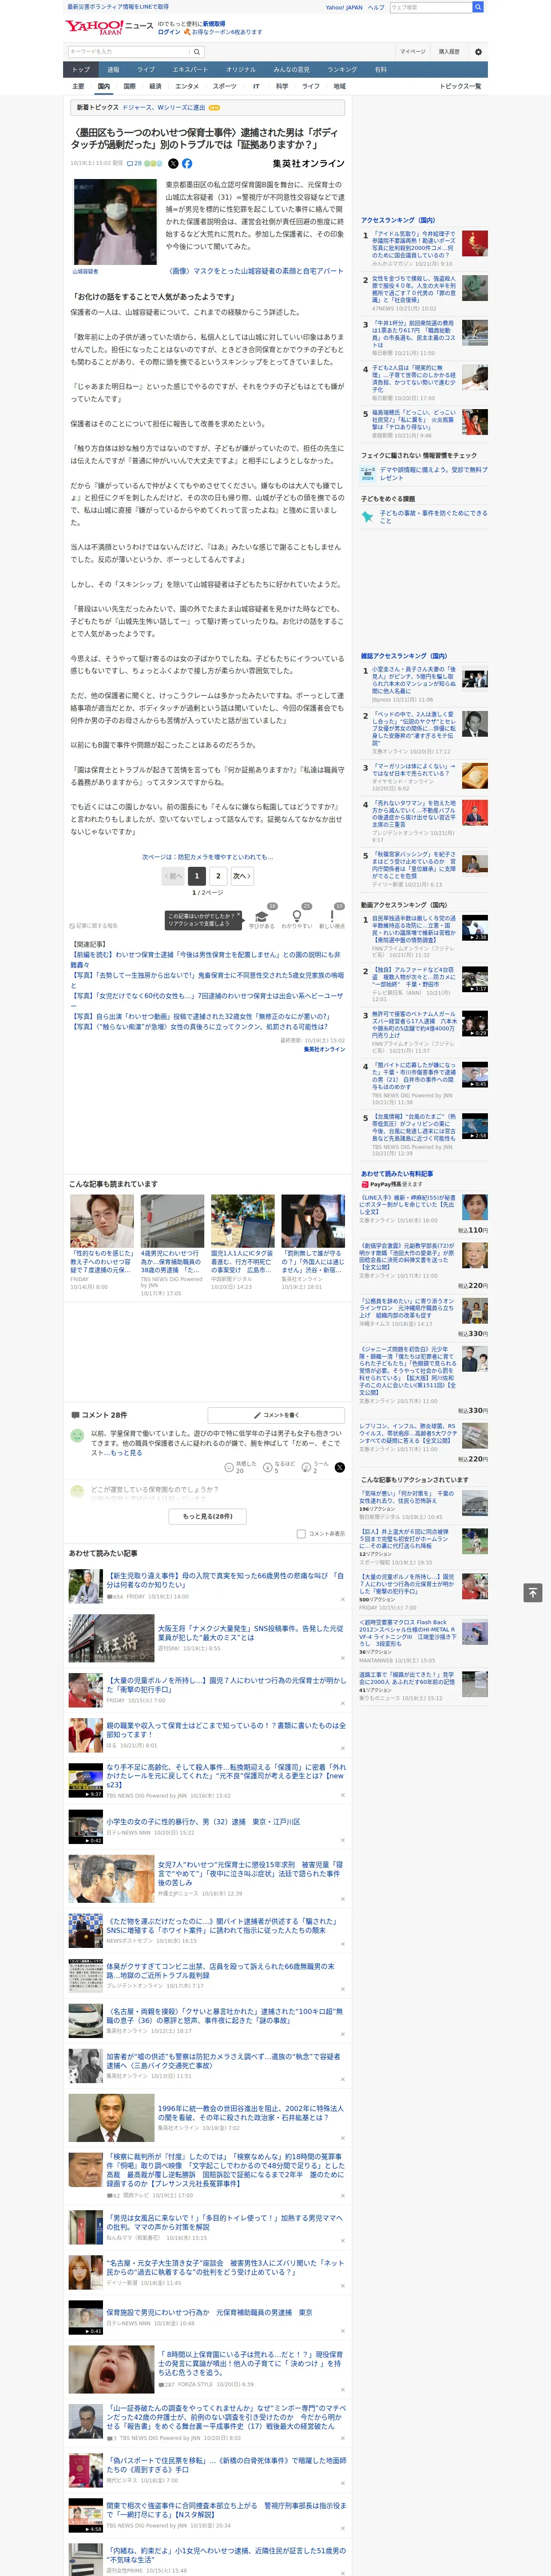Image resolution: width=551 pixels, height=2576 pixels.
Task: Click the ドジャース、Wシリーズに進出 topic link
Action: click(x=163, y=107)
